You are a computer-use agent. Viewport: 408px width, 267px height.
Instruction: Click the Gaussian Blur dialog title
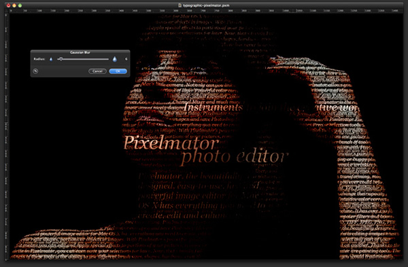pyautogui.click(x=80, y=52)
